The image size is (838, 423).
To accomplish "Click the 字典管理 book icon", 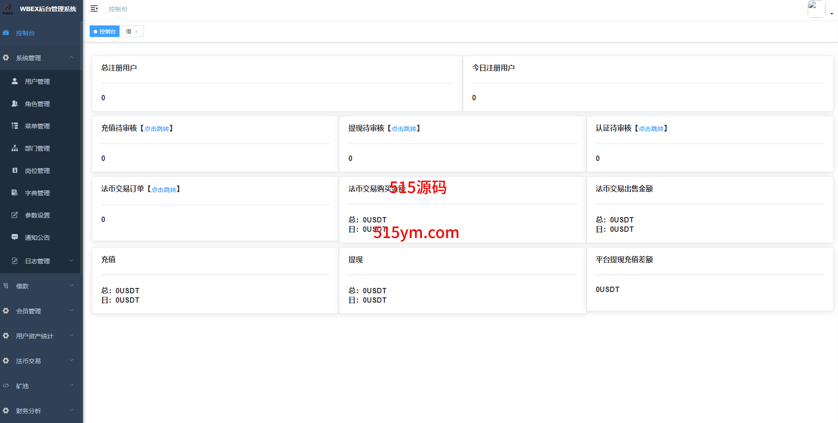I will coord(15,193).
